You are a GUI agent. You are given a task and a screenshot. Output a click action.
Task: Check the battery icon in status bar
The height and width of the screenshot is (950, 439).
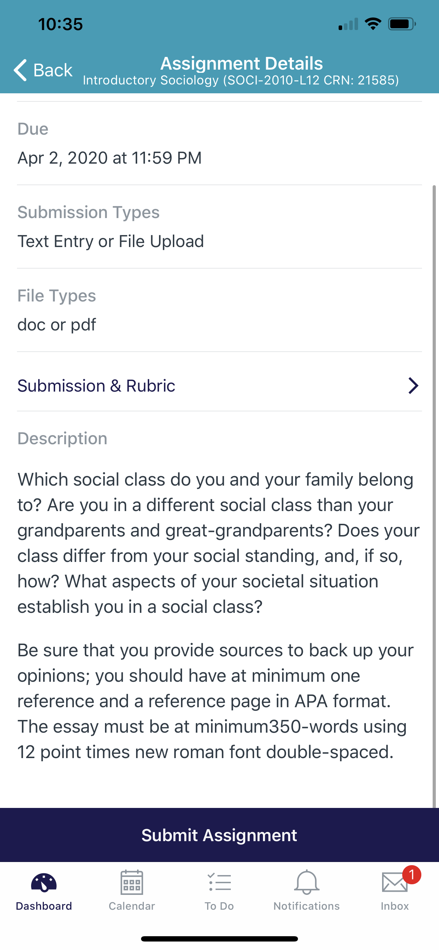tap(402, 24)
